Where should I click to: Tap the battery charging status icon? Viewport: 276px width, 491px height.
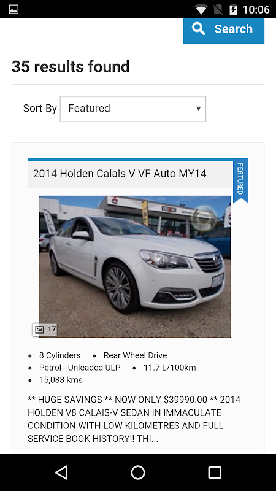pyautogui.click(x=233, y=9)
